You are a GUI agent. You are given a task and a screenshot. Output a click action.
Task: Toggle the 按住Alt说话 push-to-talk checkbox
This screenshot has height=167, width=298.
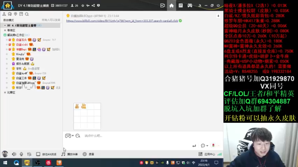[x=38, y=154]
